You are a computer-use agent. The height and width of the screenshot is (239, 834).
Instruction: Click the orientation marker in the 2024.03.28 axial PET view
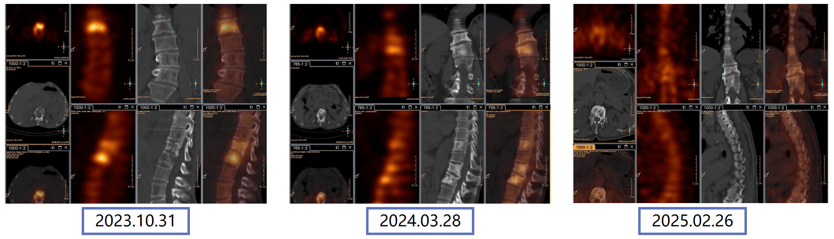coord(348,48)
